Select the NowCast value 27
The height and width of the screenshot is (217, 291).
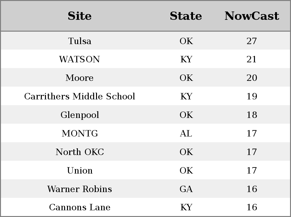(252, 41)
